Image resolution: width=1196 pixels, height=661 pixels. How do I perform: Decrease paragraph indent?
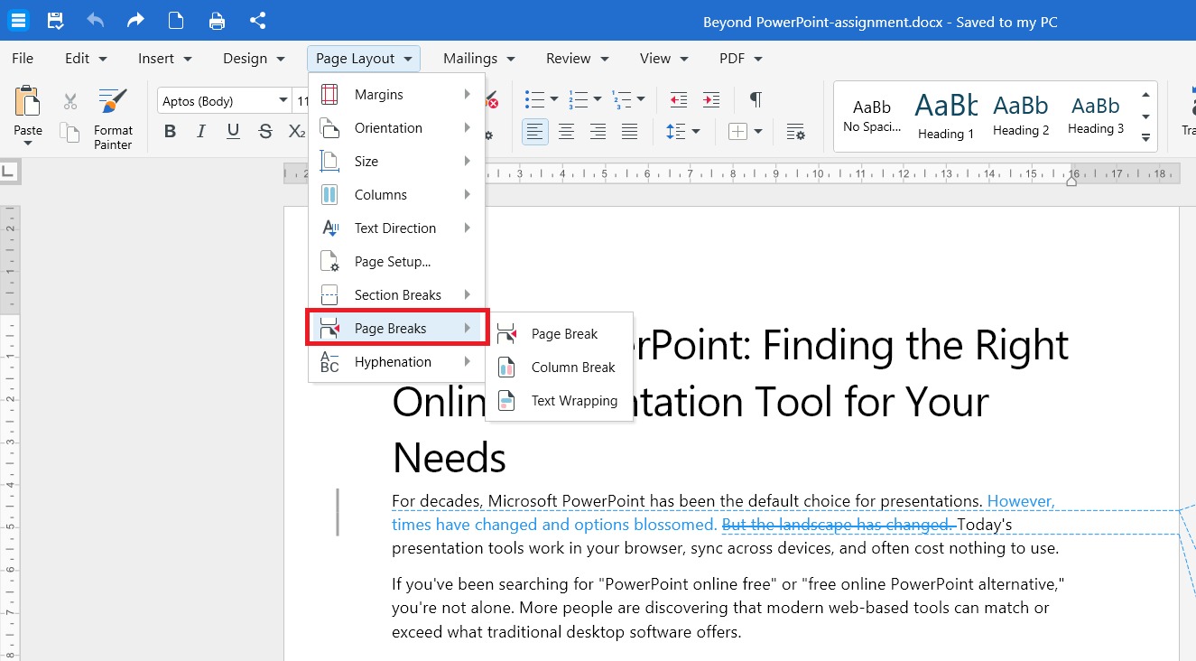[679, 99]
